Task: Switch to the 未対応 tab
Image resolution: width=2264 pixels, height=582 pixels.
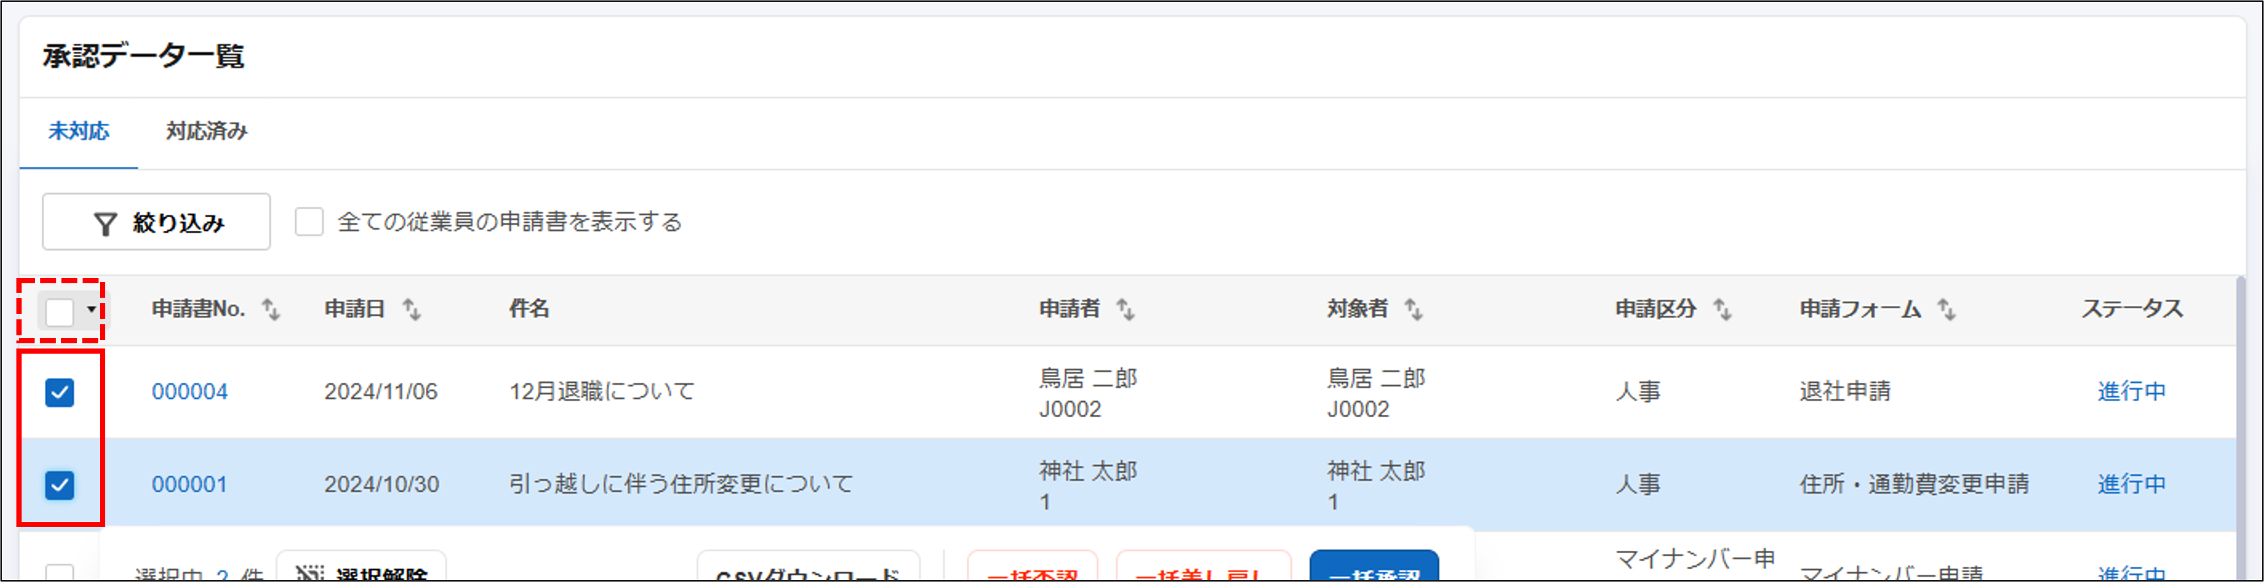Action: (x=78, y=132)
